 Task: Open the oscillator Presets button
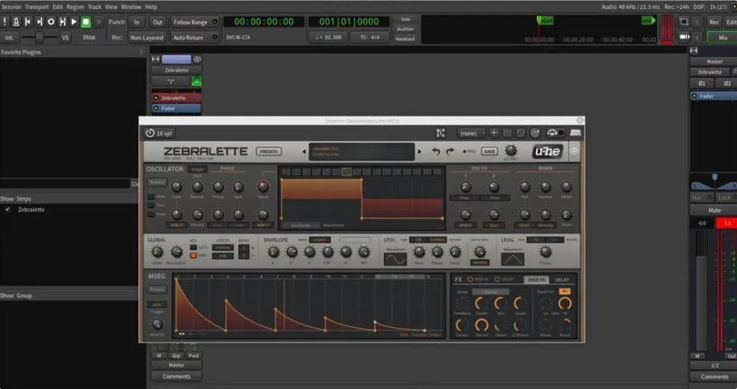tap(157, 182)
